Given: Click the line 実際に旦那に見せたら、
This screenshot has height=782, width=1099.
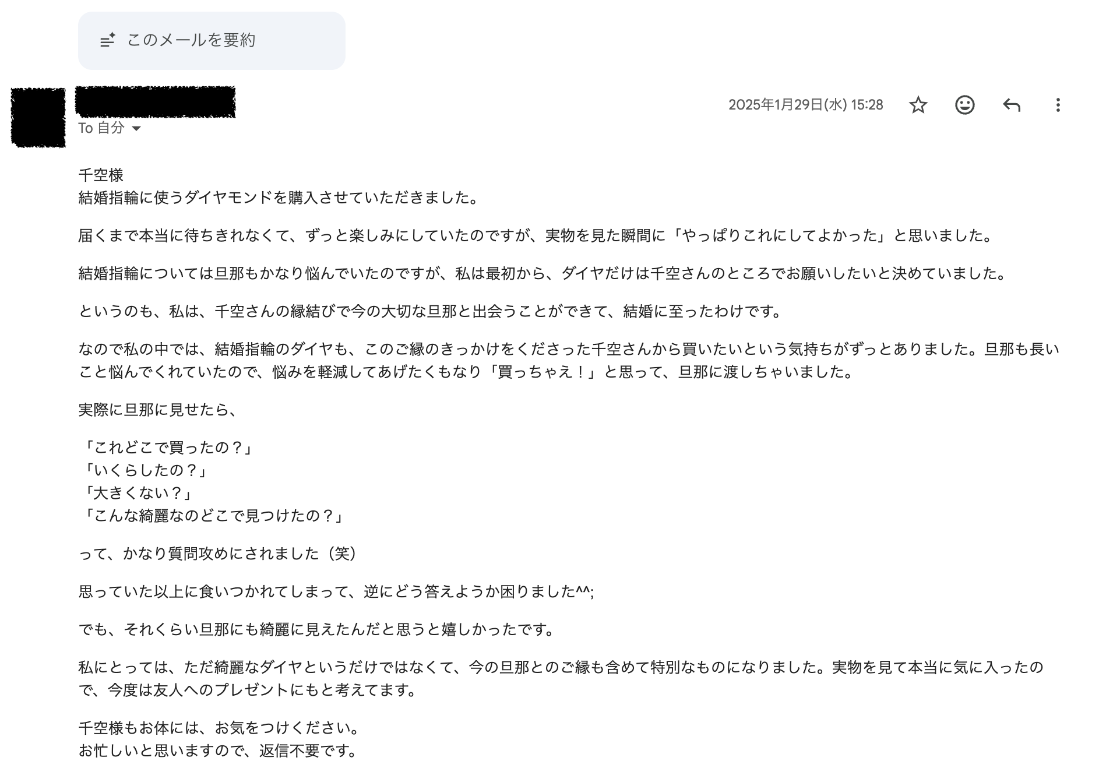Looking at the screenshot, I should (158, 410).
